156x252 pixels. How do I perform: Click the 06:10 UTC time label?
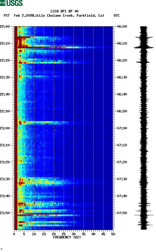click(x=122, y=44)
